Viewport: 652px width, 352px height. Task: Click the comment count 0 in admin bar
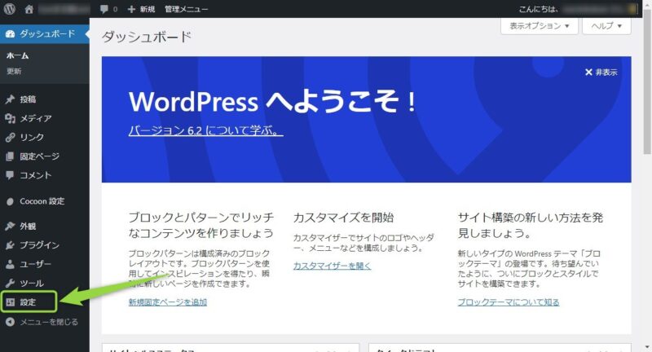pyautogui.click(x=115, y=9)
